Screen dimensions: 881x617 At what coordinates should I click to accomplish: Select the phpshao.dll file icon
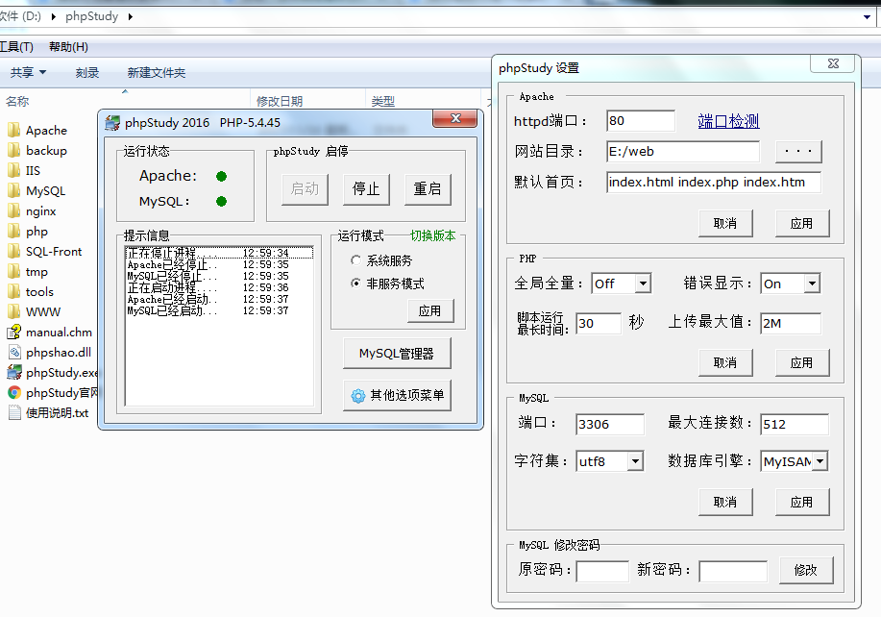click(x=14, y=353)
